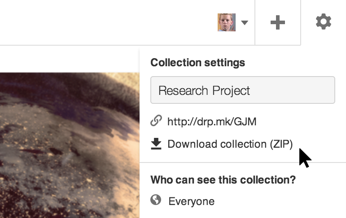Choose Download collection (ZIP)

[x=230, y=144]
